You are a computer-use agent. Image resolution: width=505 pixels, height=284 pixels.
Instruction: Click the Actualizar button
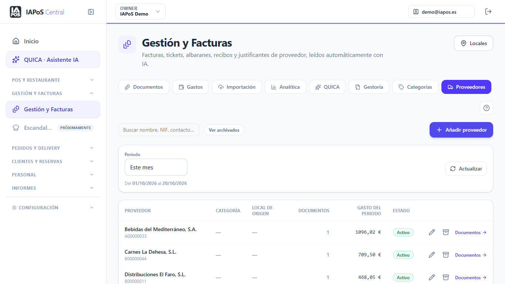pos(466,169)
